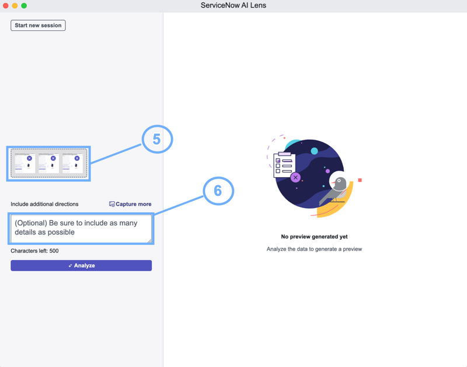This screenshot has width=467, height=367.
Task: Remove the leftmost captured screenshot with its X icon
Action: pos(29,158)
